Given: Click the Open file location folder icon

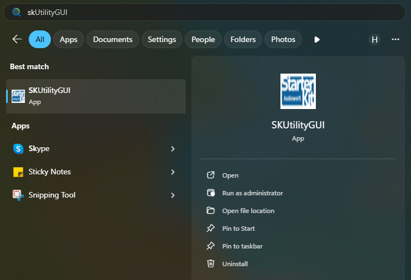Looking at the screenshot, I should 211,210.
